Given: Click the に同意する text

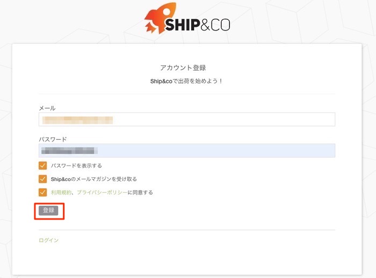Looking at the screenshot, I should [x=140, y=192].
